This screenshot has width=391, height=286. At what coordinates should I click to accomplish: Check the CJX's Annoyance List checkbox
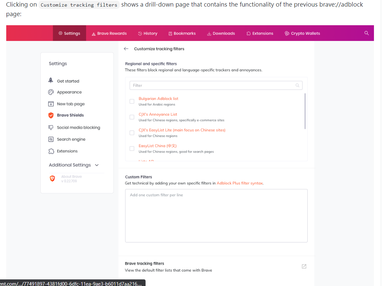click(132, 117)
